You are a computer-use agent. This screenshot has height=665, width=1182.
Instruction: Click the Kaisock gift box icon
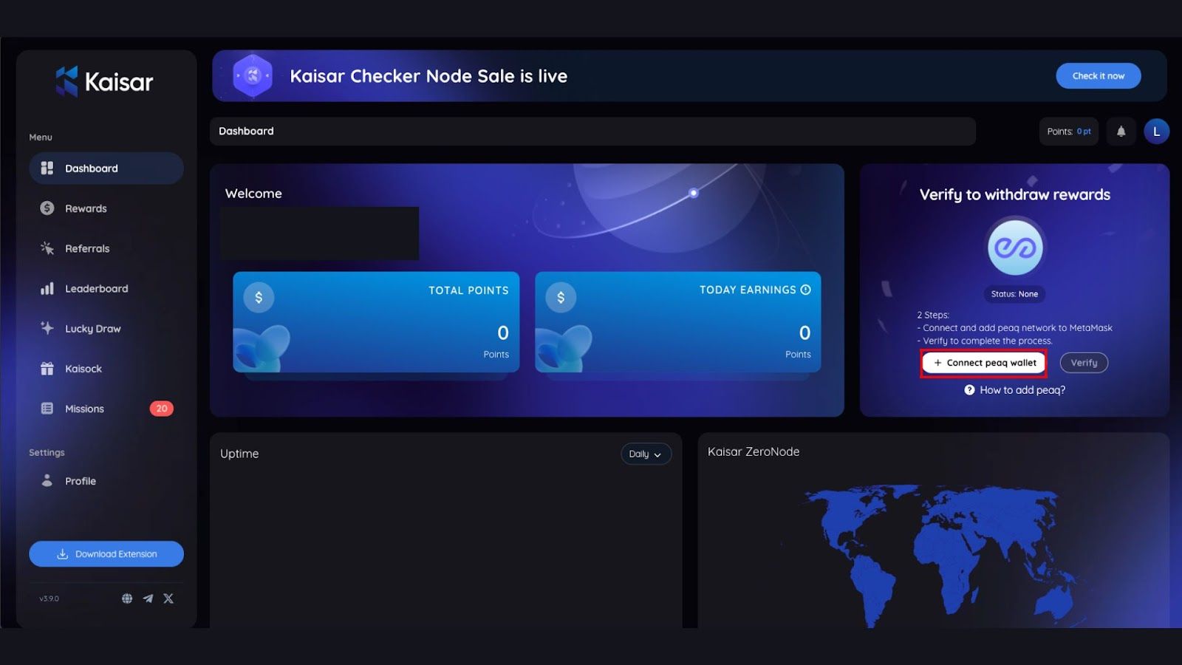click(47, 368)
